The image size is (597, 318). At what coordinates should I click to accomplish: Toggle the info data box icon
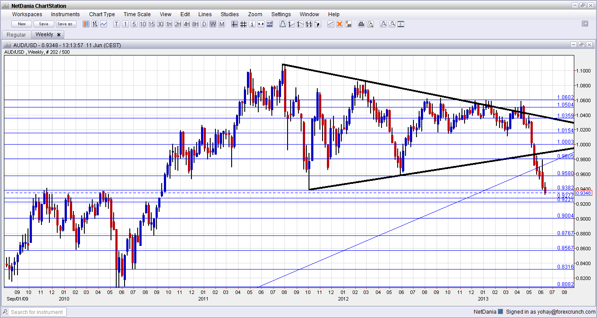(x=252, y=24)
